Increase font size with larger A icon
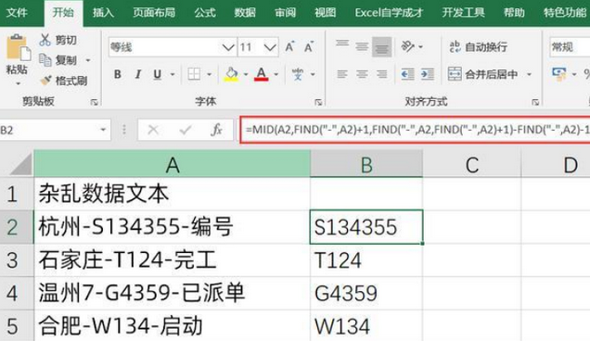The image size is (590, 341). [x=289, y=47]
